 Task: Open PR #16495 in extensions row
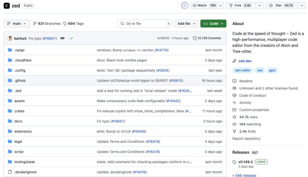tap(139, 131)
